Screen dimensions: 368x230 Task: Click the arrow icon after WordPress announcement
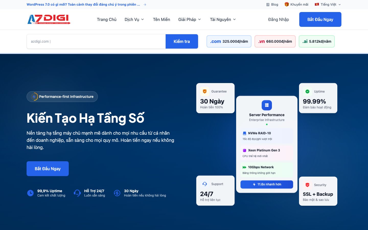click(x=145, y=5)
